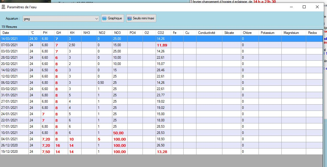Select the Conductivité column header

click(209, 33)
